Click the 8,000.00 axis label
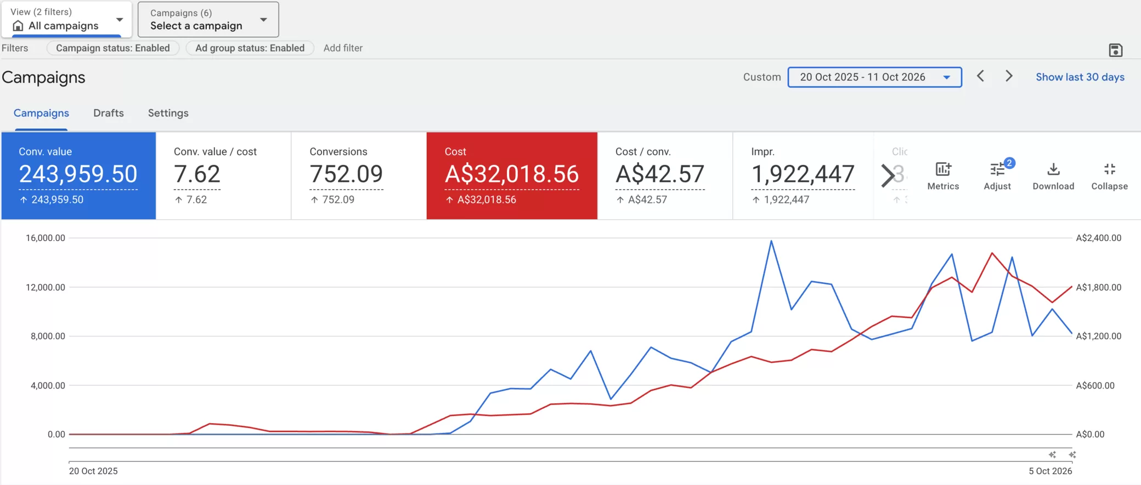This screenshot has height=485, width=1141. (x=48, y=336)
